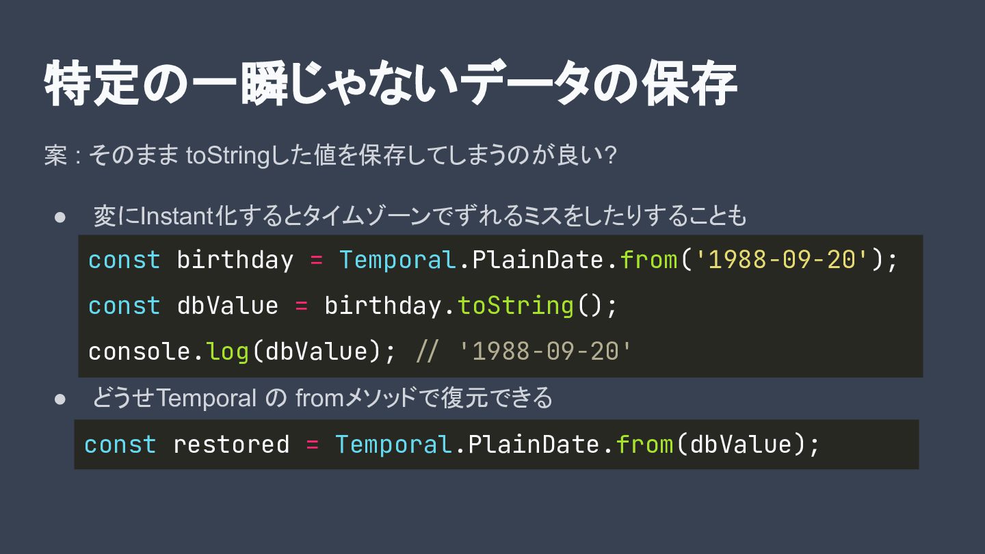
Task: Click the 'restored' variable name in code
Action: point(231,445)
